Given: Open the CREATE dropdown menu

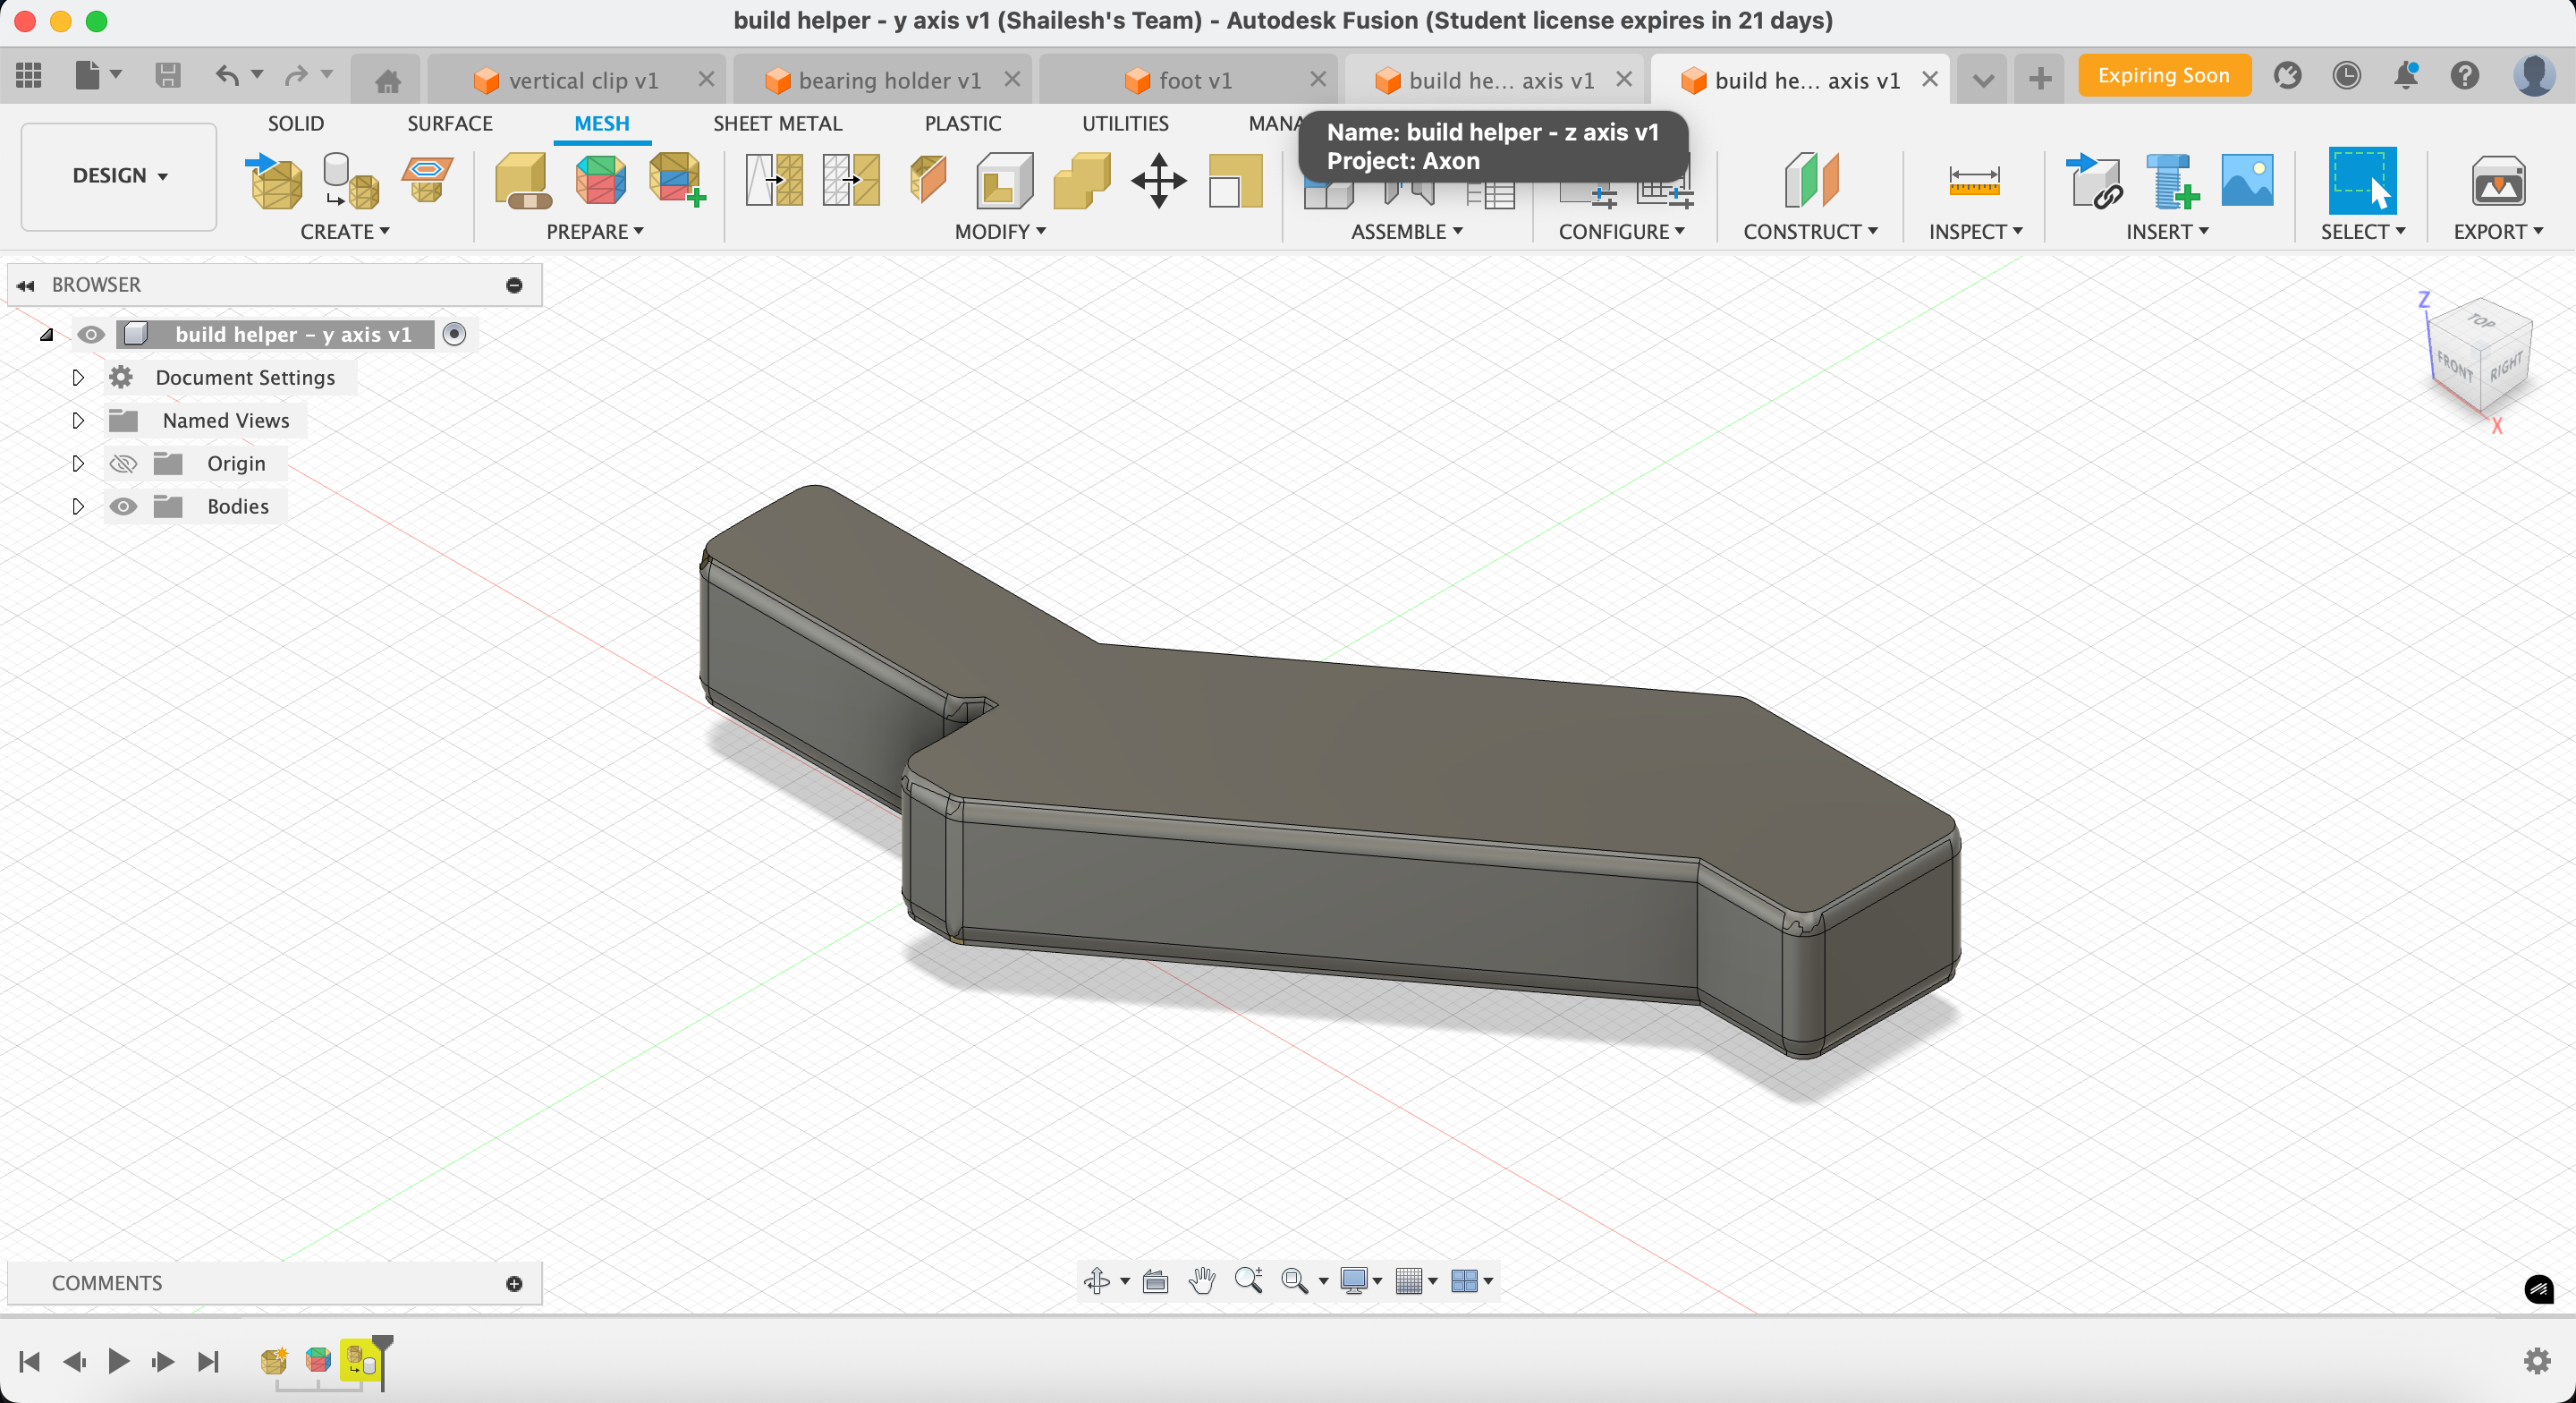Looking at the screenshot, I should 344,231.
